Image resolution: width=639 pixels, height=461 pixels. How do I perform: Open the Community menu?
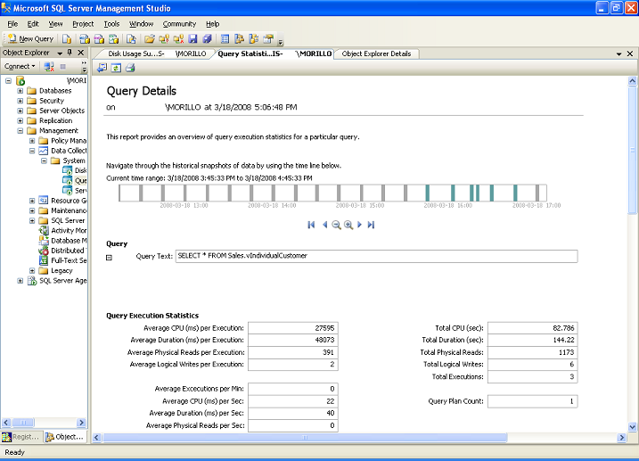tap(179, 24)
